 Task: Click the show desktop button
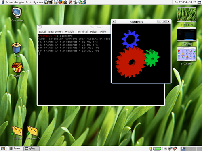tap(3, 149)
